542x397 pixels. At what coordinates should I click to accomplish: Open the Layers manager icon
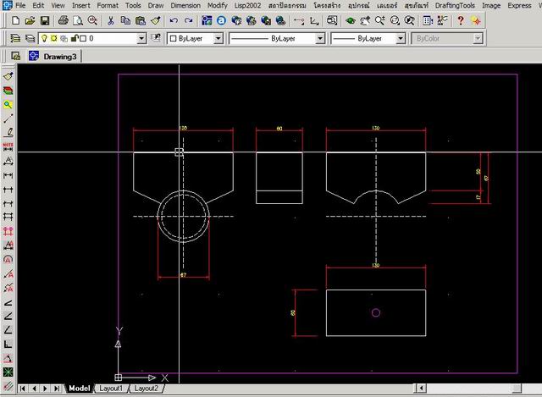[x=15, y=39]
